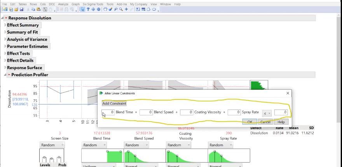
Task: Open the Prediction Profiler red triangle menu
Action: click(9, 75)
